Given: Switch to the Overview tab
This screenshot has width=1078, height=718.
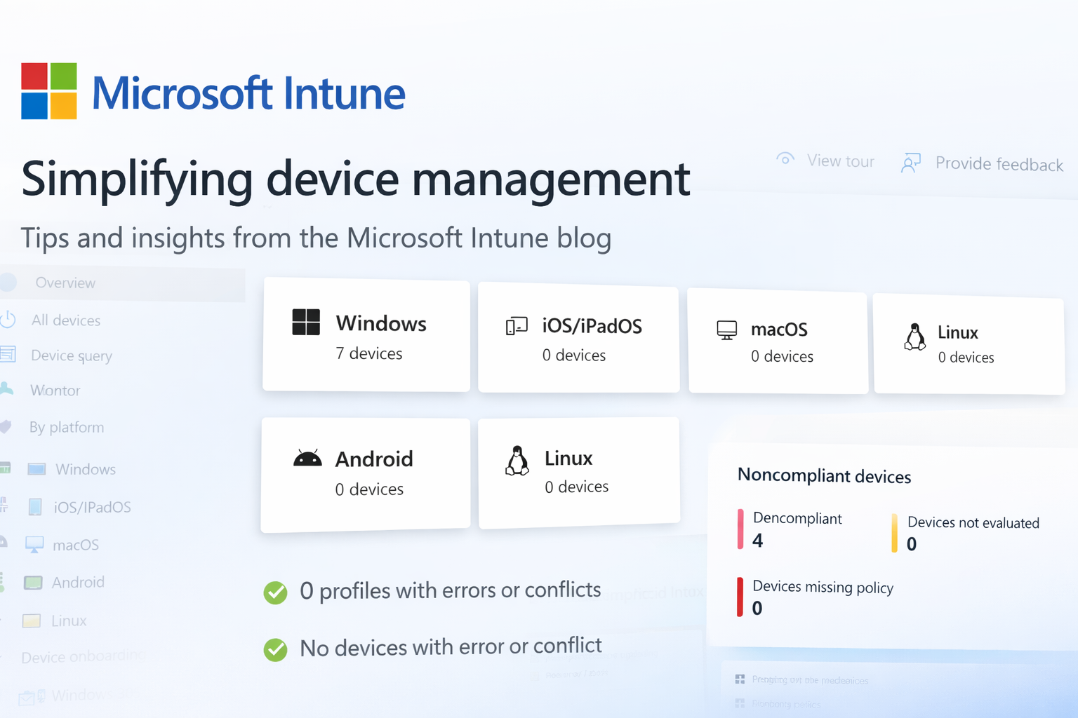Looking at the screenshot, I should [x=65, y=283].
